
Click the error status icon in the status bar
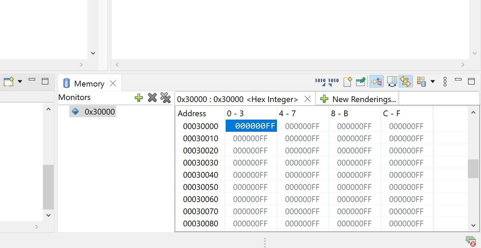tap(470, 241)
